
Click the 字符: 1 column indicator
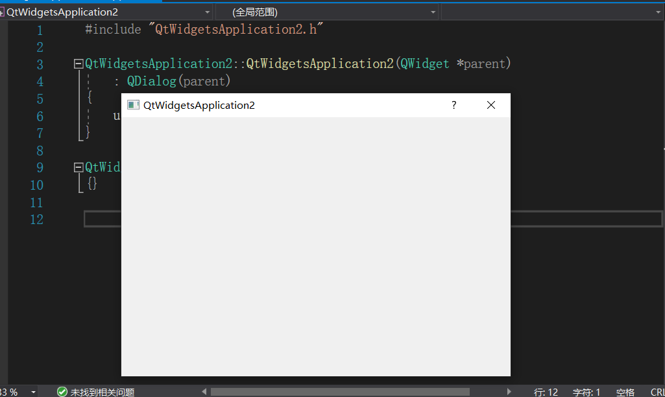[586, 392]
